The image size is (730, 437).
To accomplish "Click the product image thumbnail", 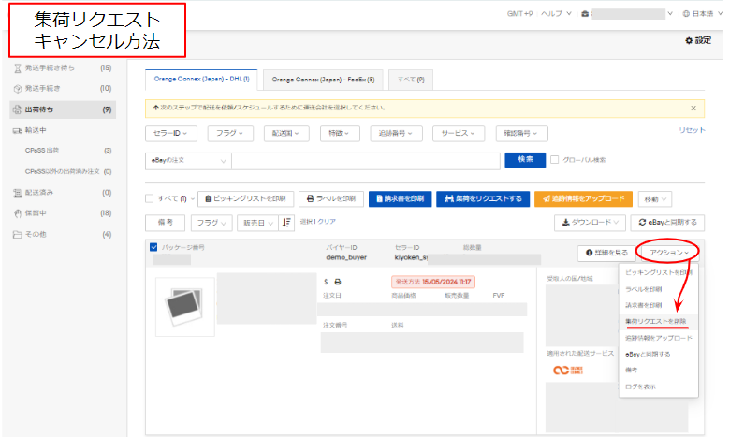I will click(183, 305).
